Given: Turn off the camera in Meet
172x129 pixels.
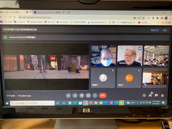Looking at the screenshot, I should click(x=75, y=95).
